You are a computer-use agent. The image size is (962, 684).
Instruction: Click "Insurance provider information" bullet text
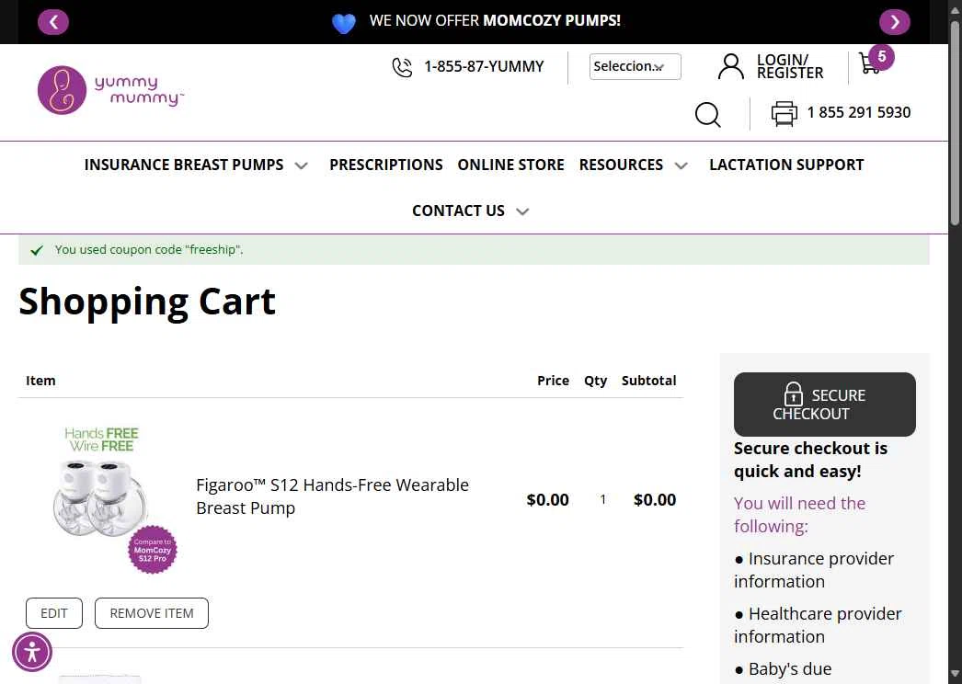coord(814,570)
